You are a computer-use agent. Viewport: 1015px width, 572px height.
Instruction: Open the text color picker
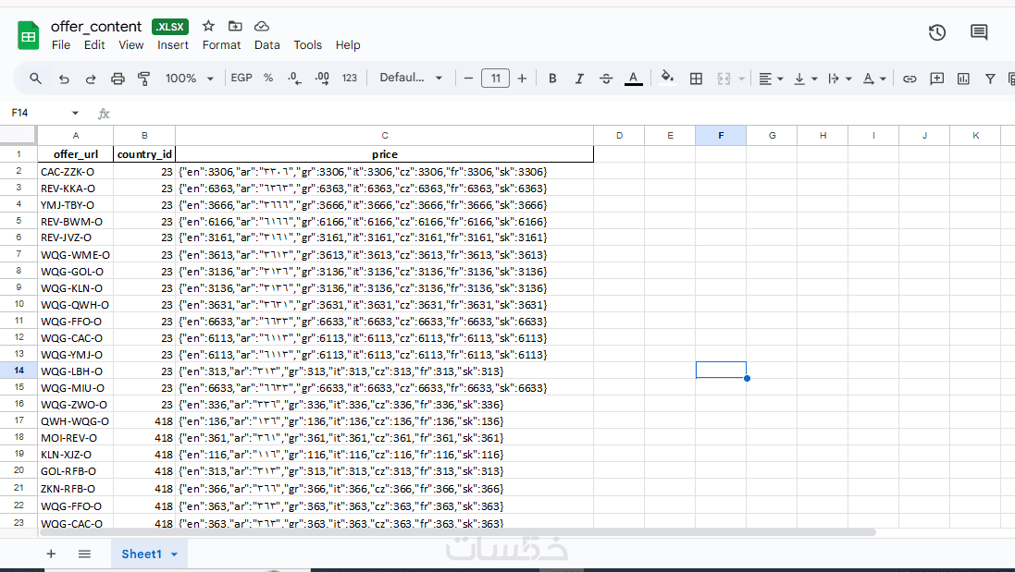click(633, 79)
